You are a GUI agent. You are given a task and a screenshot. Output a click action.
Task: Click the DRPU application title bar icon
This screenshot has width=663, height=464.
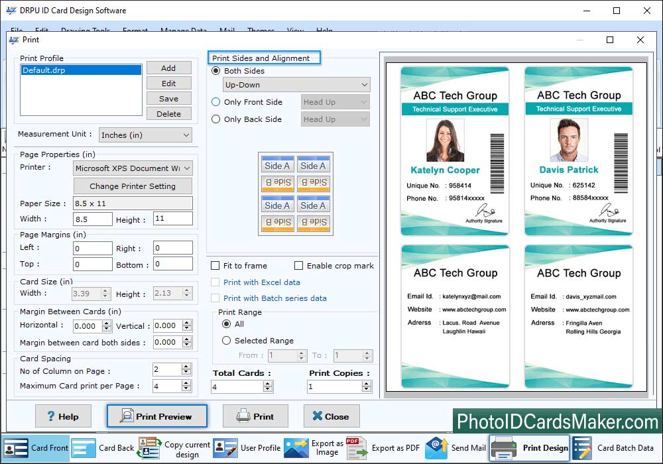11,10
